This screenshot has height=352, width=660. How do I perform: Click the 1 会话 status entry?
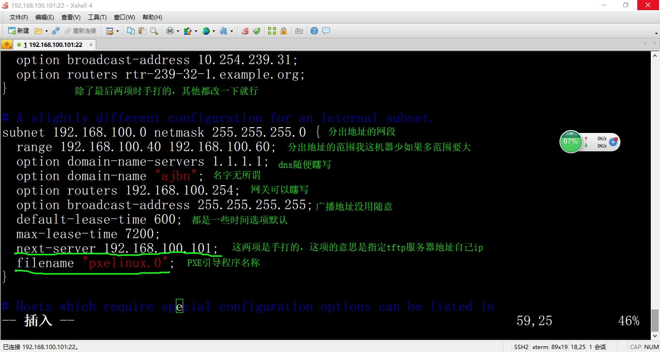click(x=598, y=347)
